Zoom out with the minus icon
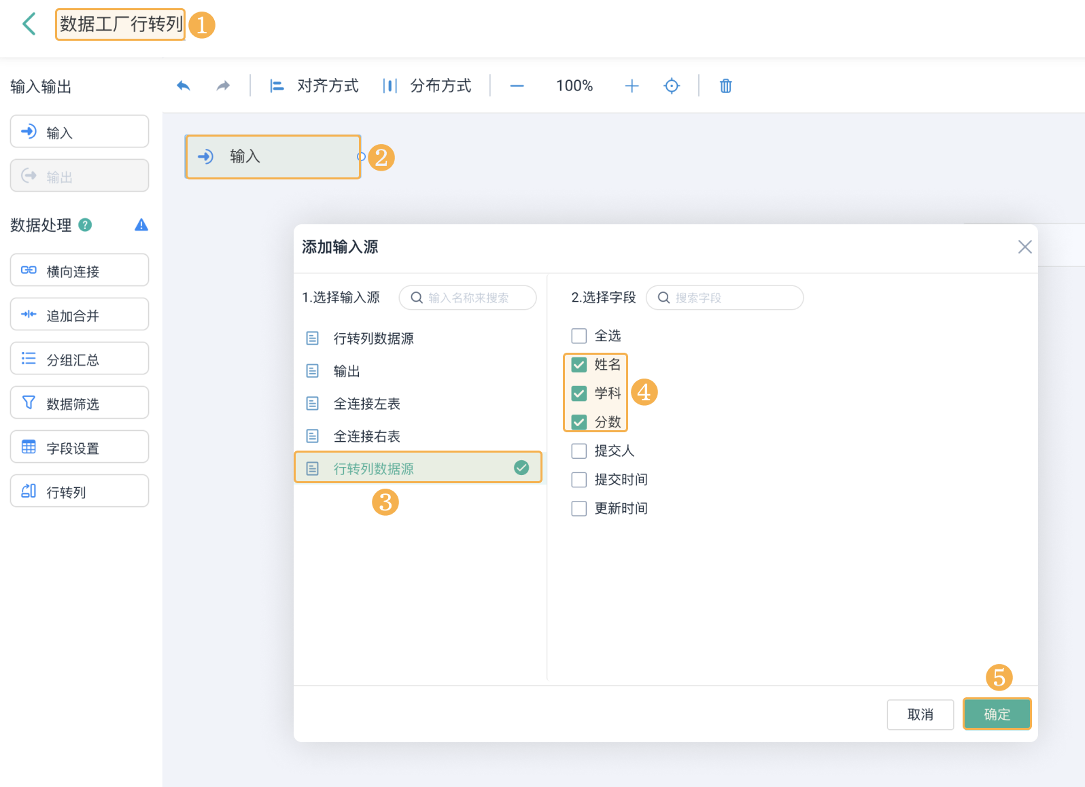The width and height of the screenshot is (1085, 787). (x=517, y=86)
